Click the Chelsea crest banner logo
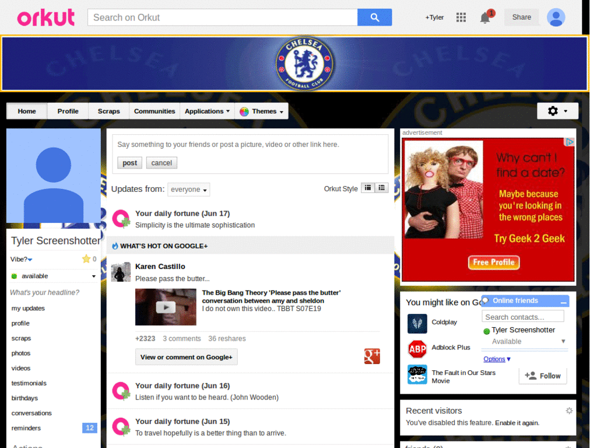 click(304, 64)
